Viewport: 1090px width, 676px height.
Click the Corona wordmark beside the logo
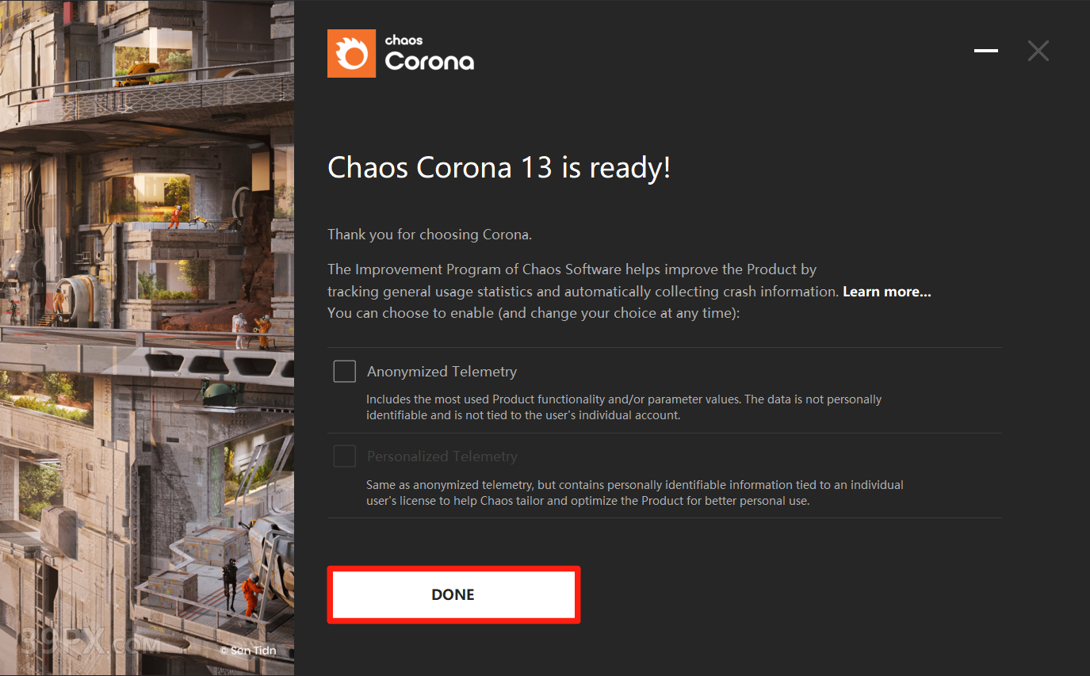click(x=430, y=61)
